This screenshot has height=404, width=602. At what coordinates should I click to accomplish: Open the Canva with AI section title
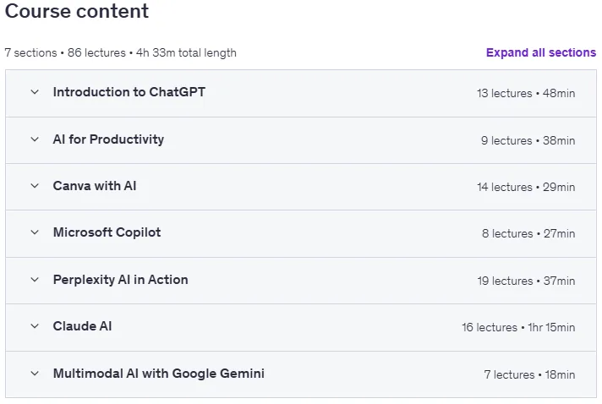point(95,186)
